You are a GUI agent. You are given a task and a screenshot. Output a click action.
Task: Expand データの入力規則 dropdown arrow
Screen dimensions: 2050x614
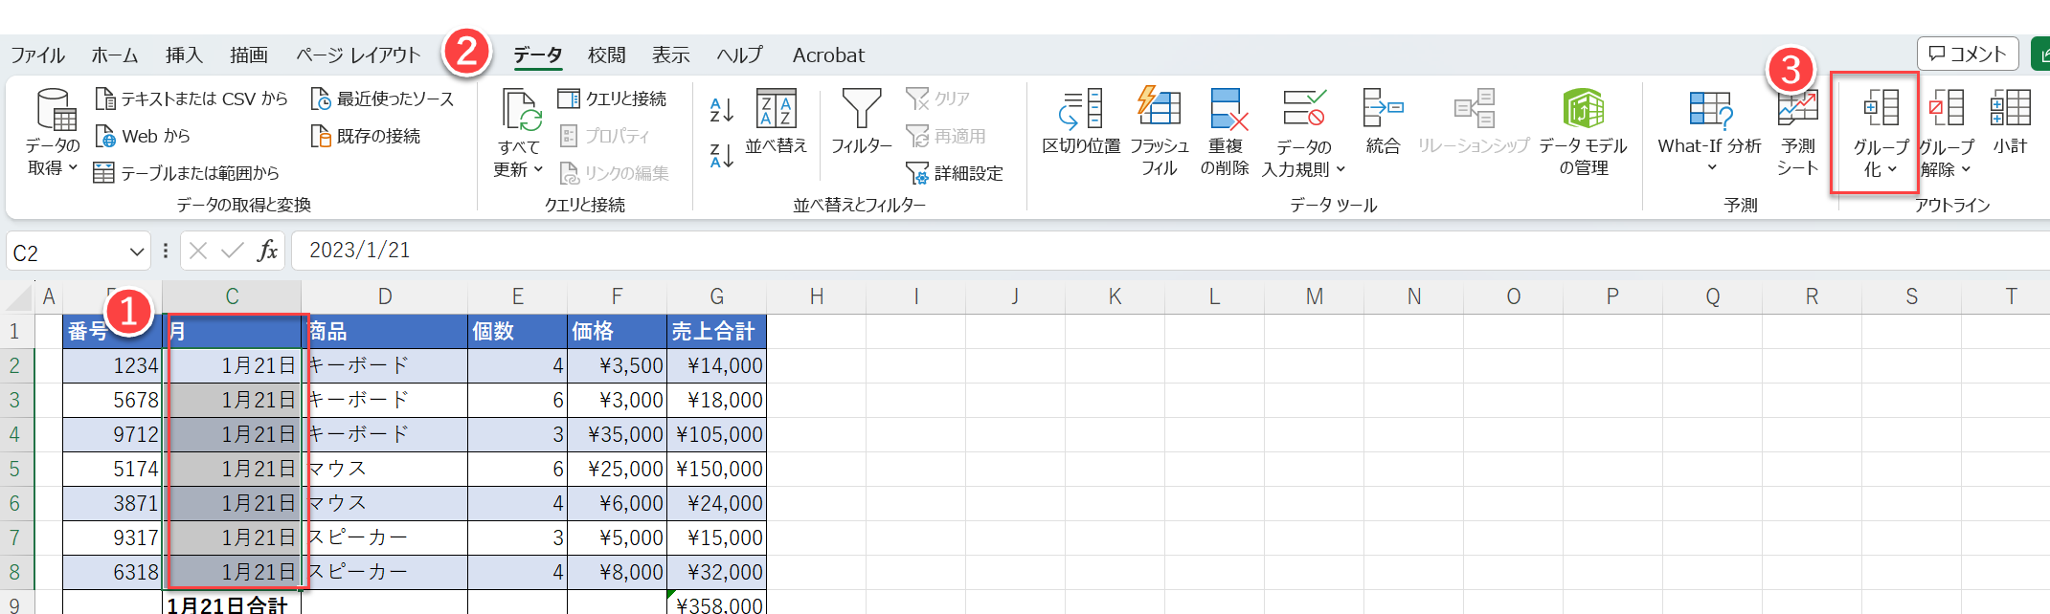[x=1340, y=169]
